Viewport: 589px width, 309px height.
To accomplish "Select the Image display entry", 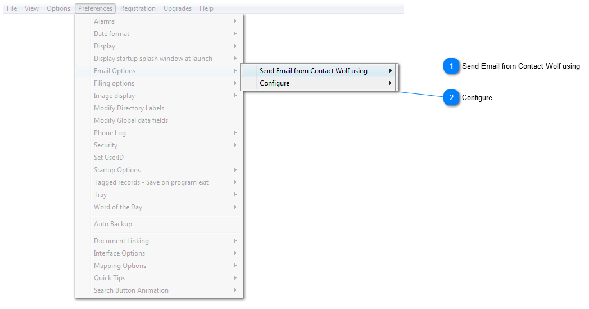I will pos(159,96).
